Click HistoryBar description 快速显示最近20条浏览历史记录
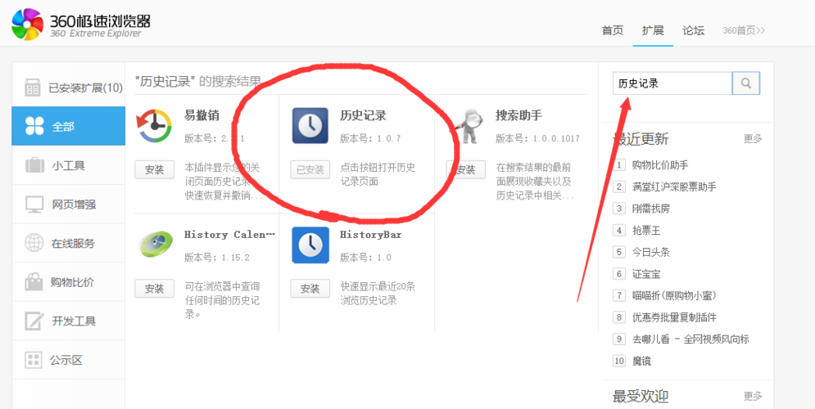The width and height of the screenshot is (815, 409). 378,294
